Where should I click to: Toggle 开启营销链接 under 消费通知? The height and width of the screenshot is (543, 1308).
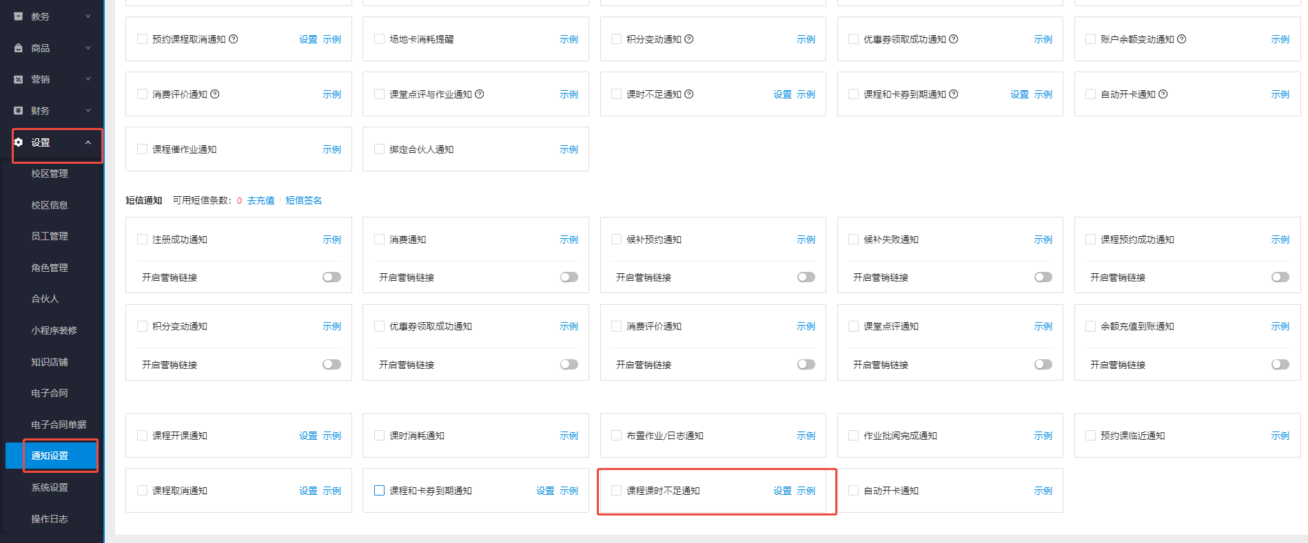click(569, 277)
